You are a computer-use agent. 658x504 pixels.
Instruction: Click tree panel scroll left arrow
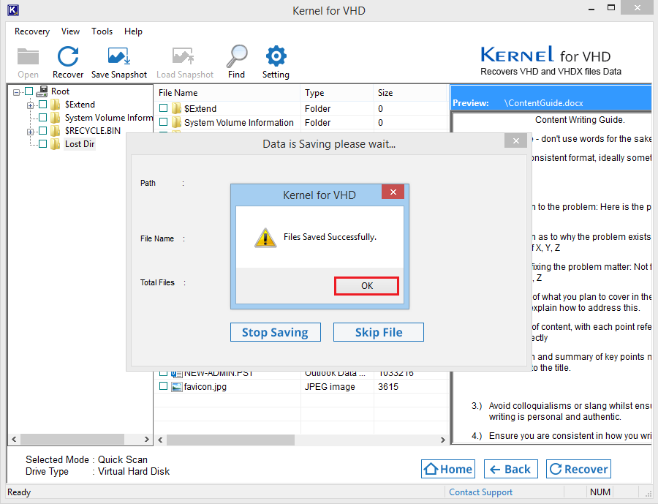pos(15,440)
